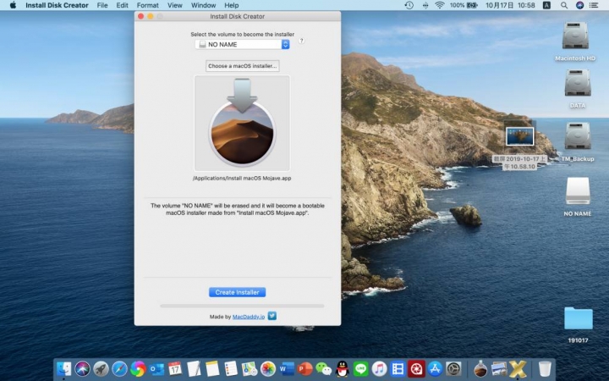Screen dimensions: 609x381
Task: Open the Help menu
Action: (232, 5)
